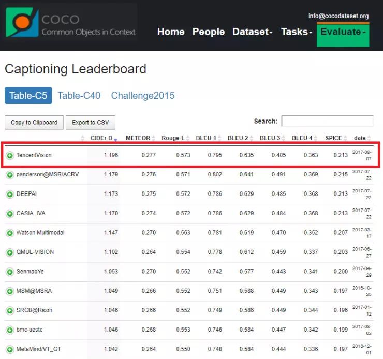The width and height of the screenshot is (383, 359).
Task: Sort table by BLEU-1 column
Action: 209,138
